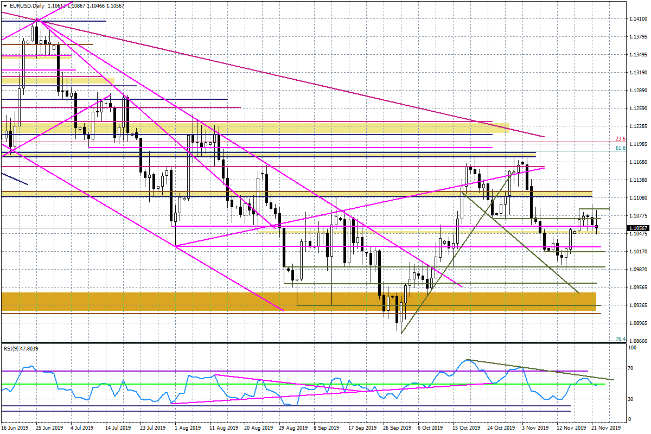Select the dark green descending RSI trendline
Screen dimensions: 651x434
click(x=542, y=369)
